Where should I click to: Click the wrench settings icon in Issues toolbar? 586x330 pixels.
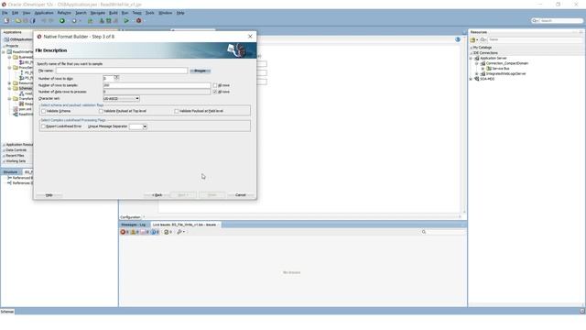point(179,232)
